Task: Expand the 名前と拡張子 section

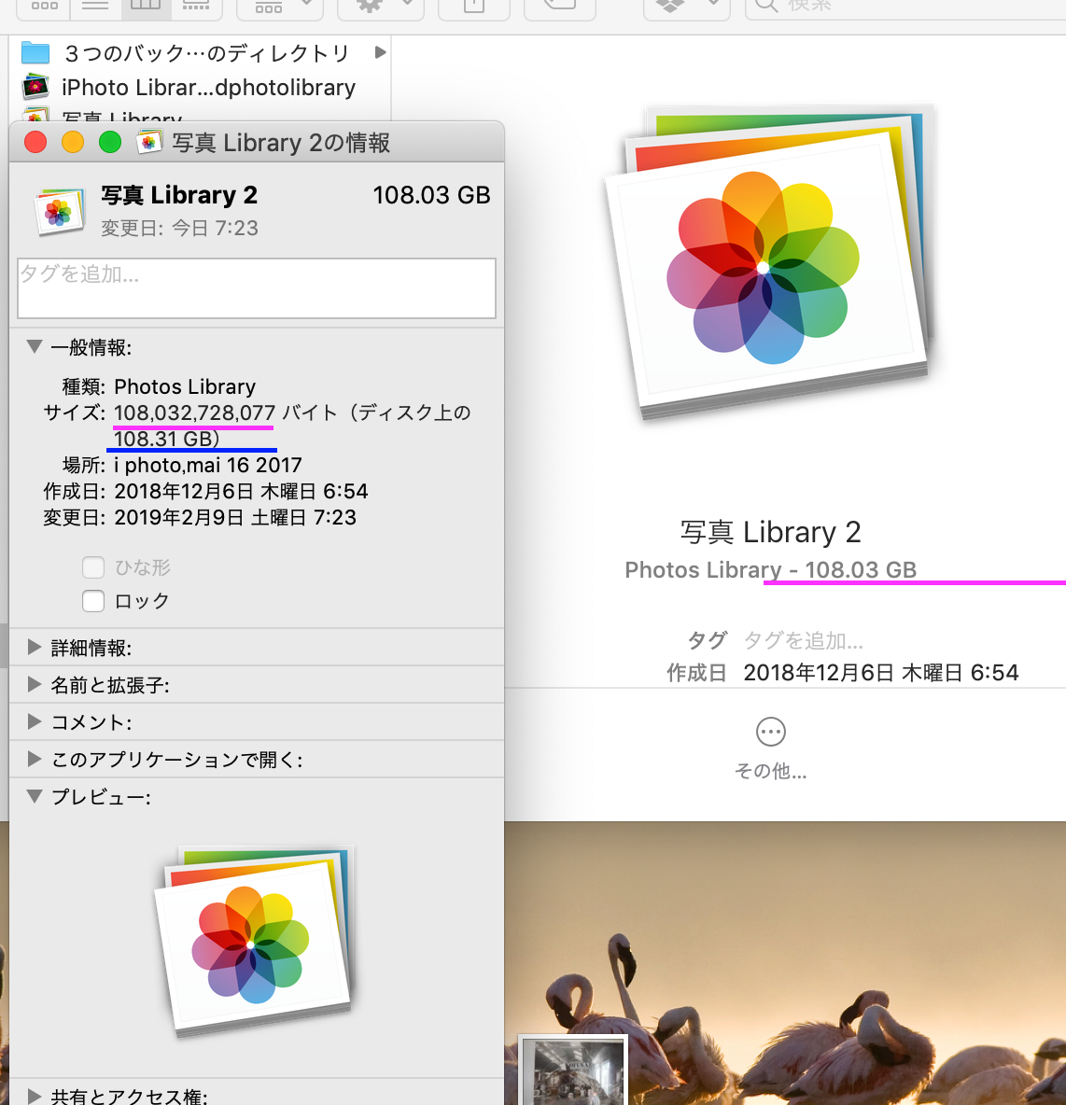Action: pos(34,684)
